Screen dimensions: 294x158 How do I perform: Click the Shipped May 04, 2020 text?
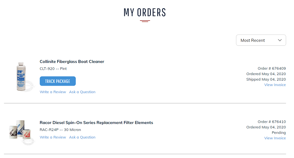point(266,79)
